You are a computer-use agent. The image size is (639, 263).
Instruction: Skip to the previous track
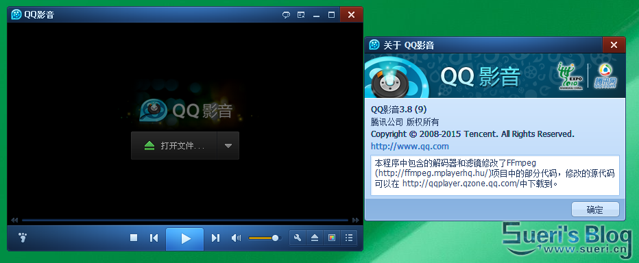pos(154,238)
